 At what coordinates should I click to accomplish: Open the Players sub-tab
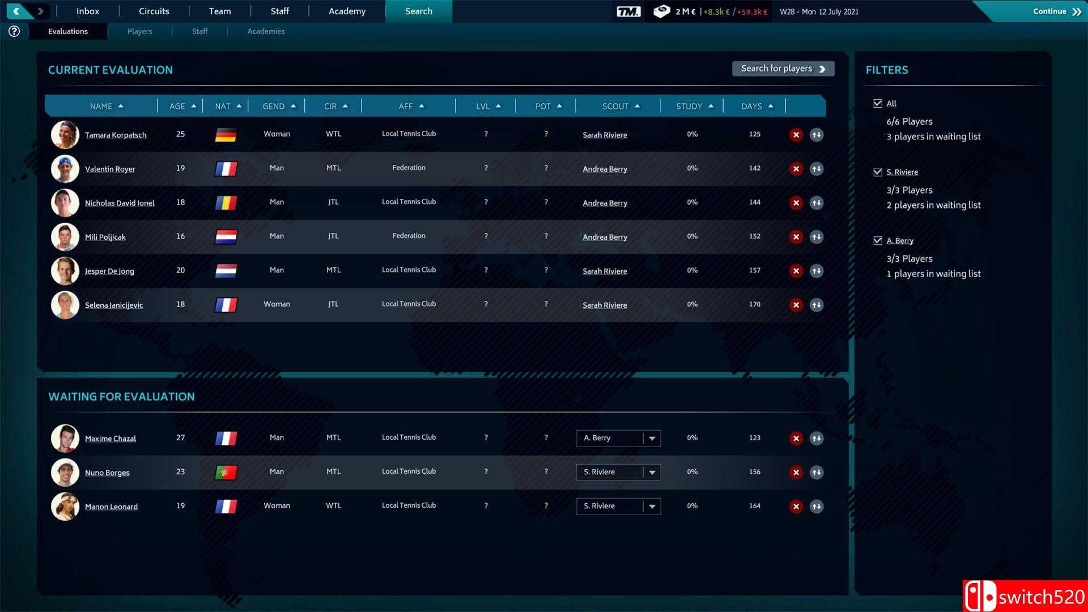139,32
